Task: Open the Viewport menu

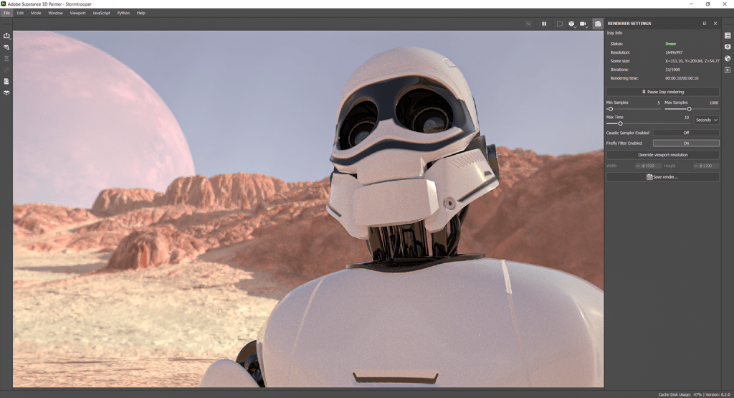Action: coord(77,13)
